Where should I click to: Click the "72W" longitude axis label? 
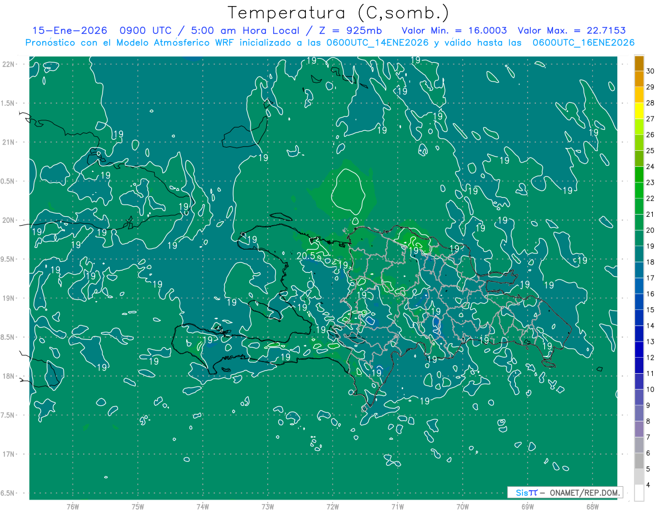click(x=332, y=506)
